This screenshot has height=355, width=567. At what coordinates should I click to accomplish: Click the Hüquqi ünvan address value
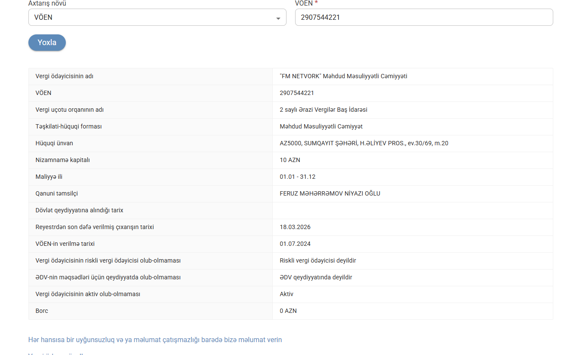tap(364, 144)
